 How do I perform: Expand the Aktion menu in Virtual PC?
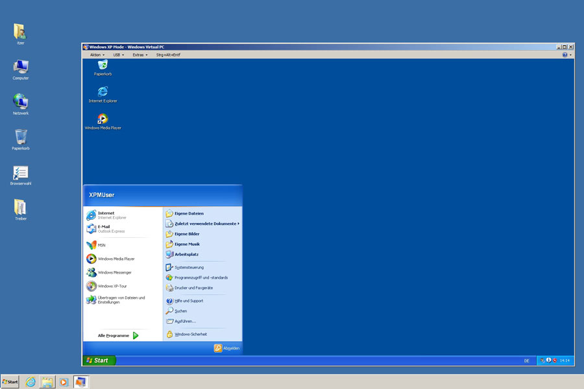[x=97, y=54]
